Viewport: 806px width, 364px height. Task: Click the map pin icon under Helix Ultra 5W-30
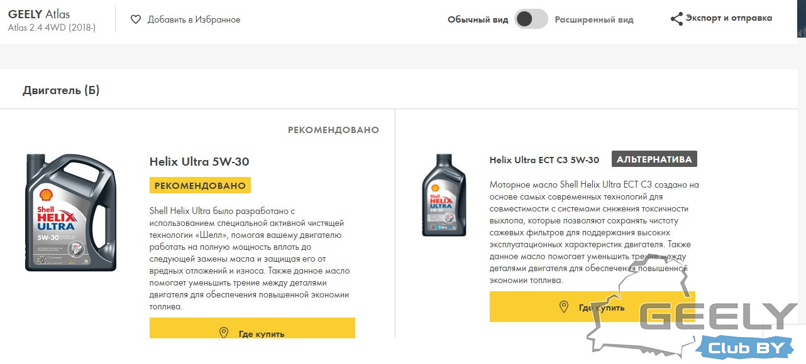point(223,333)
